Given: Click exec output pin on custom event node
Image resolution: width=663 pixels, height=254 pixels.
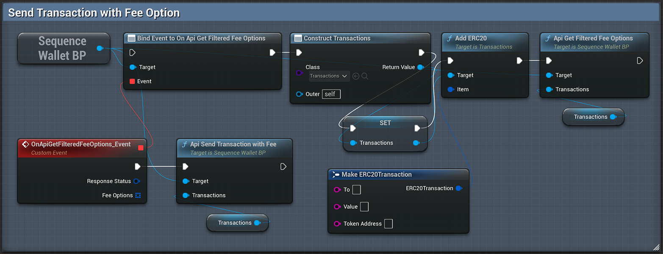Looking at the screenshot, I should point(137,166).
